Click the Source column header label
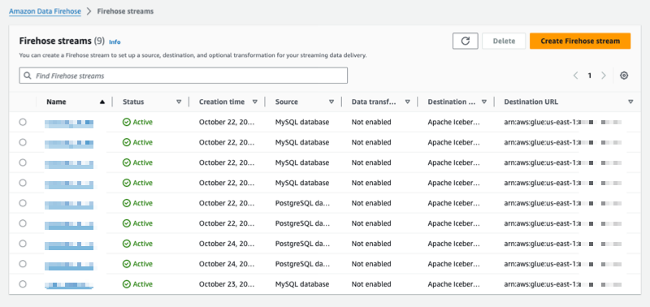The width and height of the screenshot is (650, 307). pyautogui.click(x=287, y=102)
